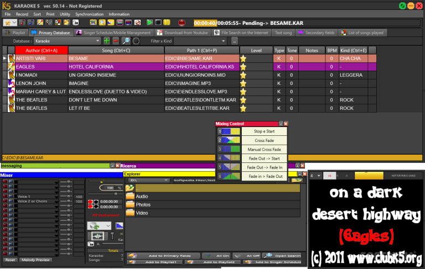Click the Melody Preview button

coord(35,260)
